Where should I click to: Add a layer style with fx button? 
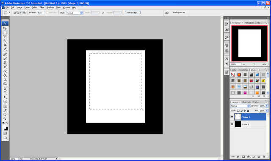[x=238, y=157]
